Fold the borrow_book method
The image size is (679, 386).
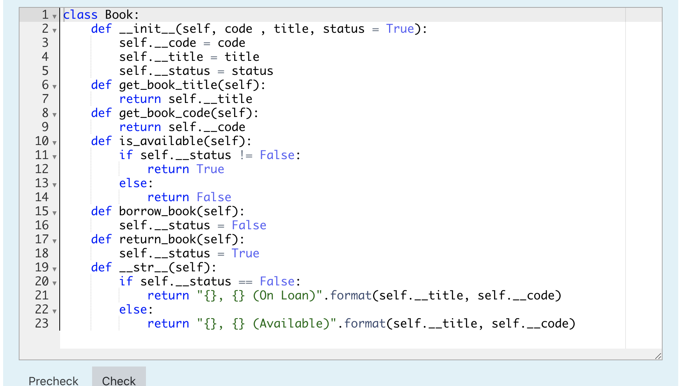54,212
